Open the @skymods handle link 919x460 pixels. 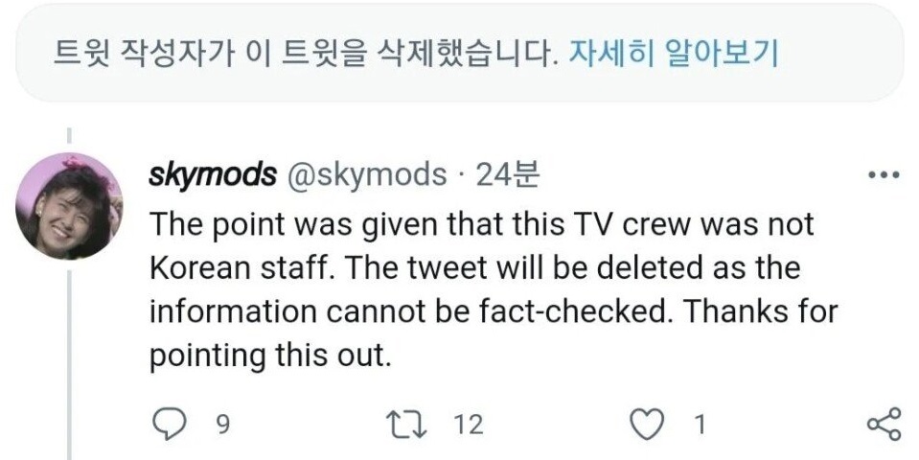pyautogui.click(x=361, y=174)
